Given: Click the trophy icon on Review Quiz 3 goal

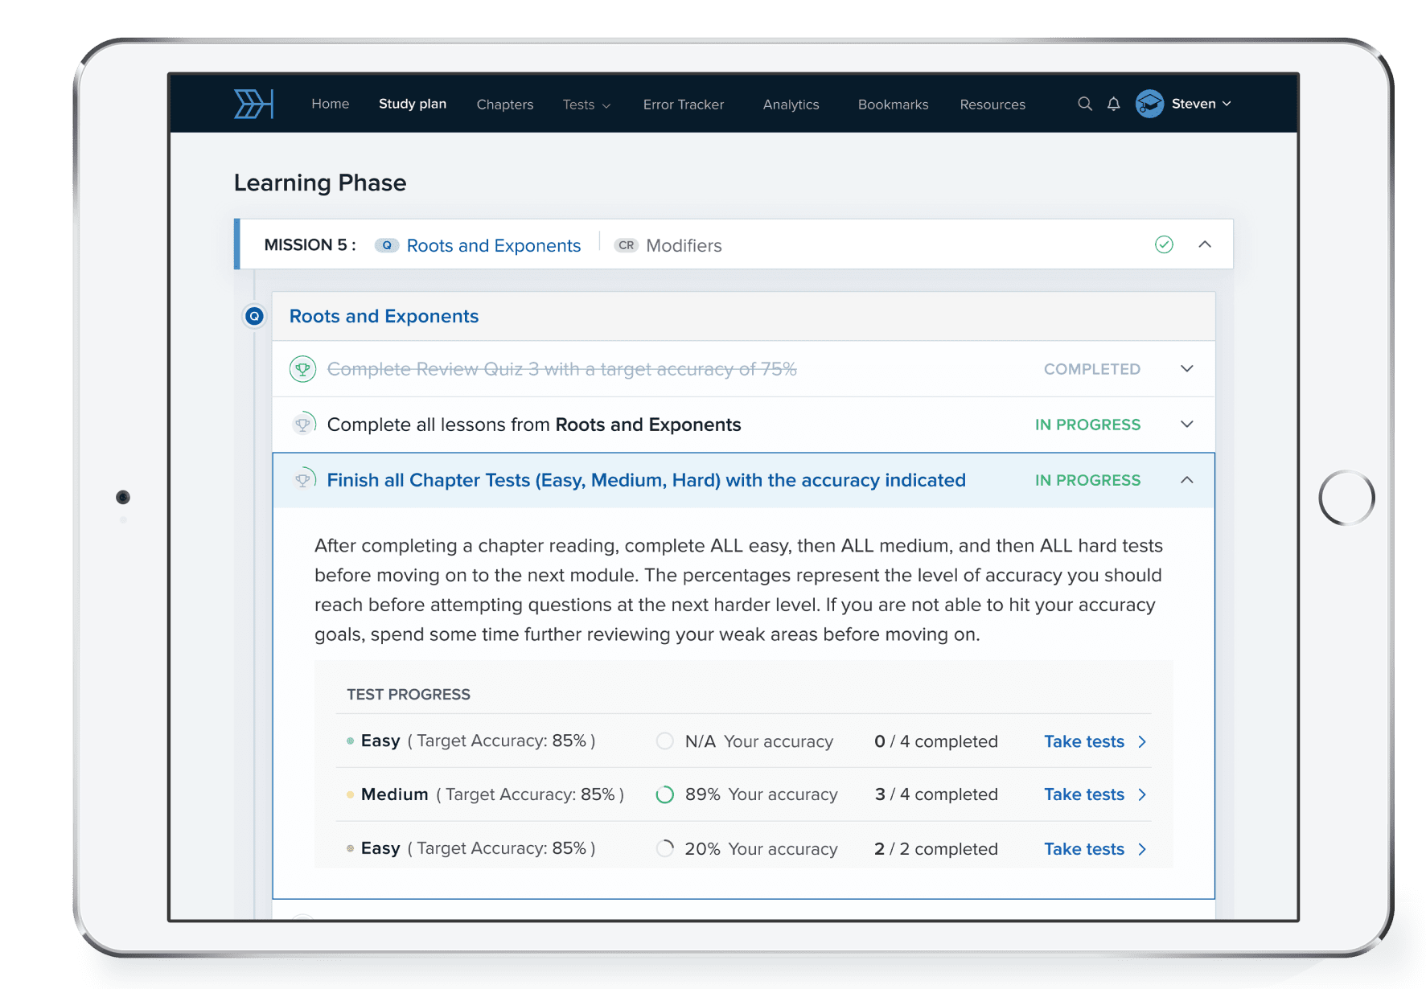Looking at the screenshot, I should [303, 369].
